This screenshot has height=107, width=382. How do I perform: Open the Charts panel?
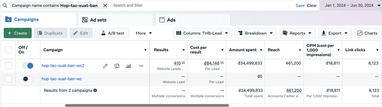[x=368, y=33]
